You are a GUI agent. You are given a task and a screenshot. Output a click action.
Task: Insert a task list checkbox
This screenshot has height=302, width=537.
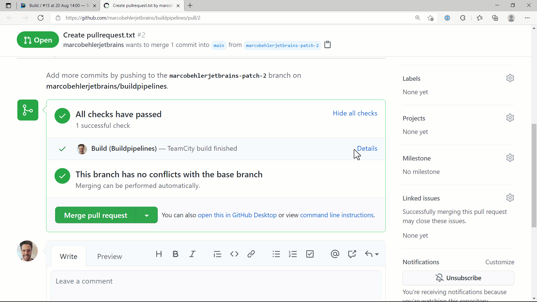[x=310, y=254]
